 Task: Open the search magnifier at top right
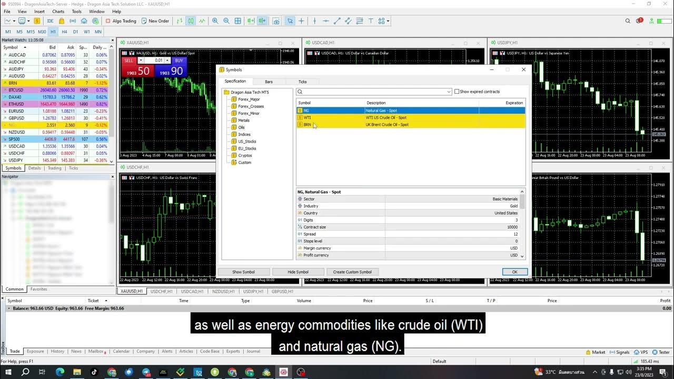point(628,21)
